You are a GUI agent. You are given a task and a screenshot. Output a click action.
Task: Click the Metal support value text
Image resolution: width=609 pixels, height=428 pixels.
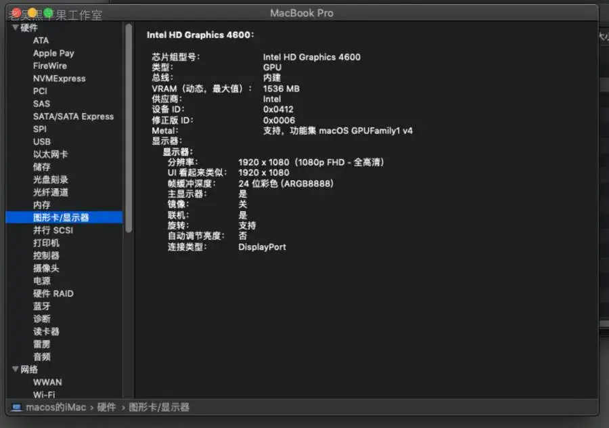[338, 131]
